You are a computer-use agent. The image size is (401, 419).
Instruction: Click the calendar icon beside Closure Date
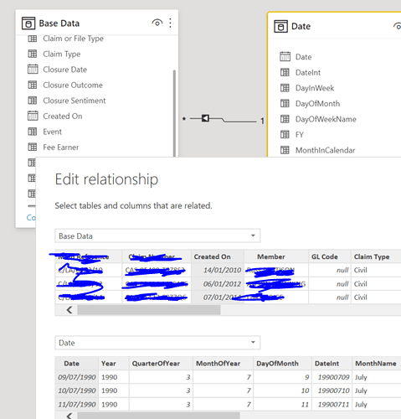coord(33,70)
